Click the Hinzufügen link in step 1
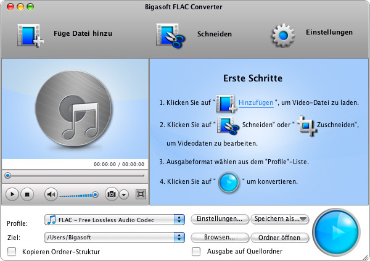Screen dimensions: 370x261 coord(256,103)
